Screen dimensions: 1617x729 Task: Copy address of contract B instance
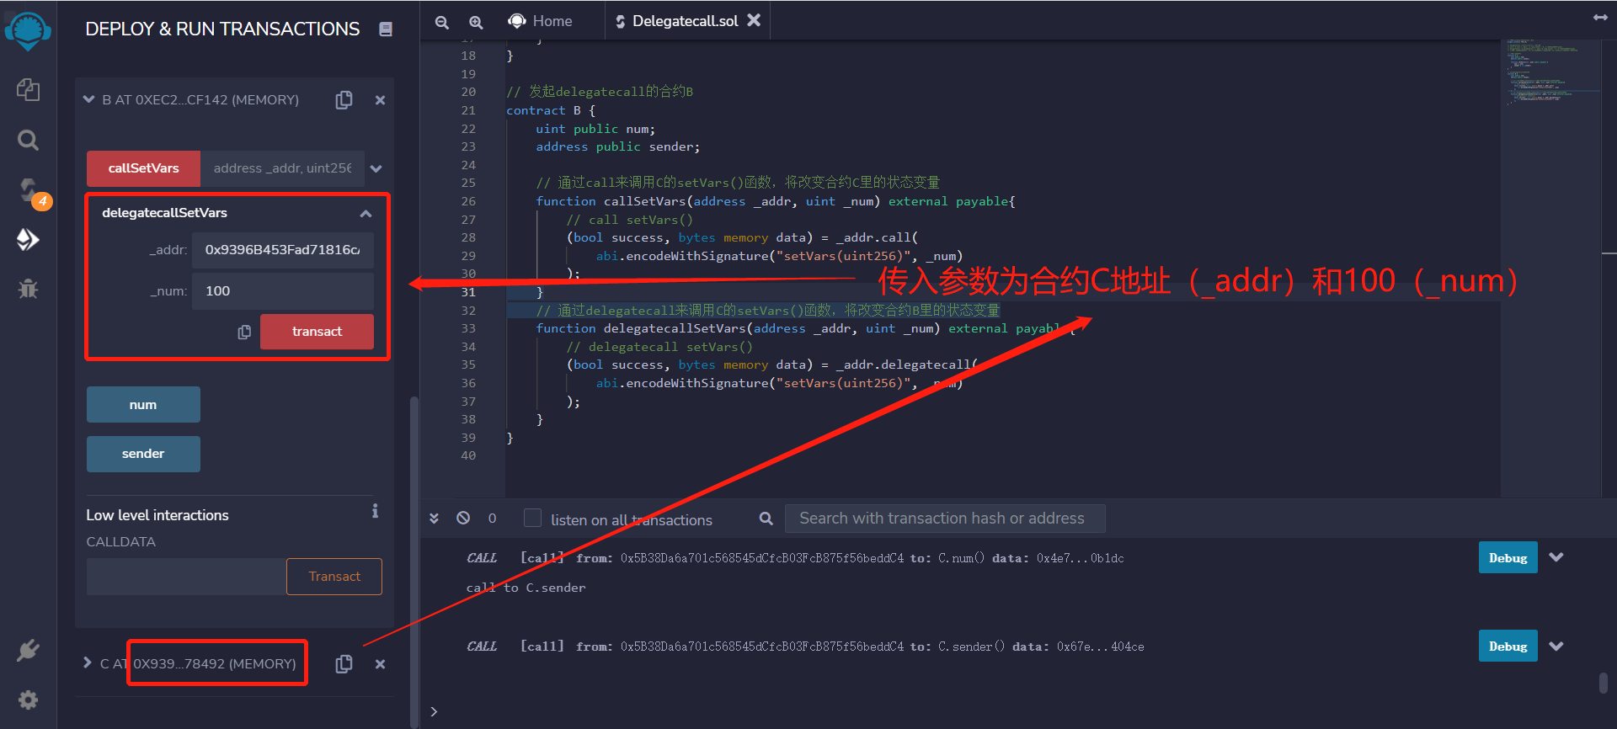click(x=344, y=99)
